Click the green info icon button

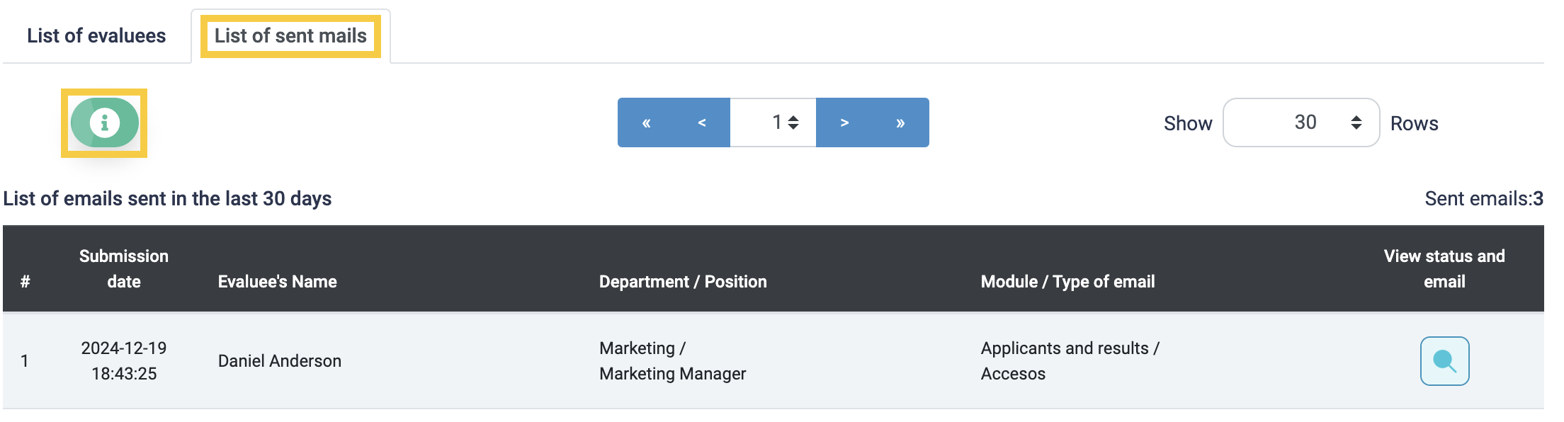point(104,122)
